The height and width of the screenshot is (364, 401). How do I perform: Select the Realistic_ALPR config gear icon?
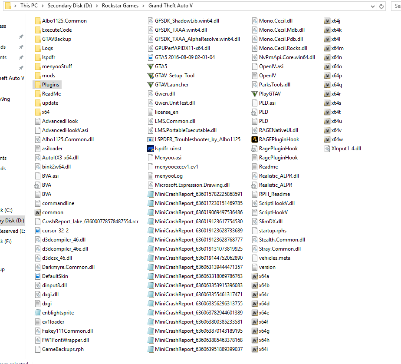pyautogui.click(x=254, y=185)
